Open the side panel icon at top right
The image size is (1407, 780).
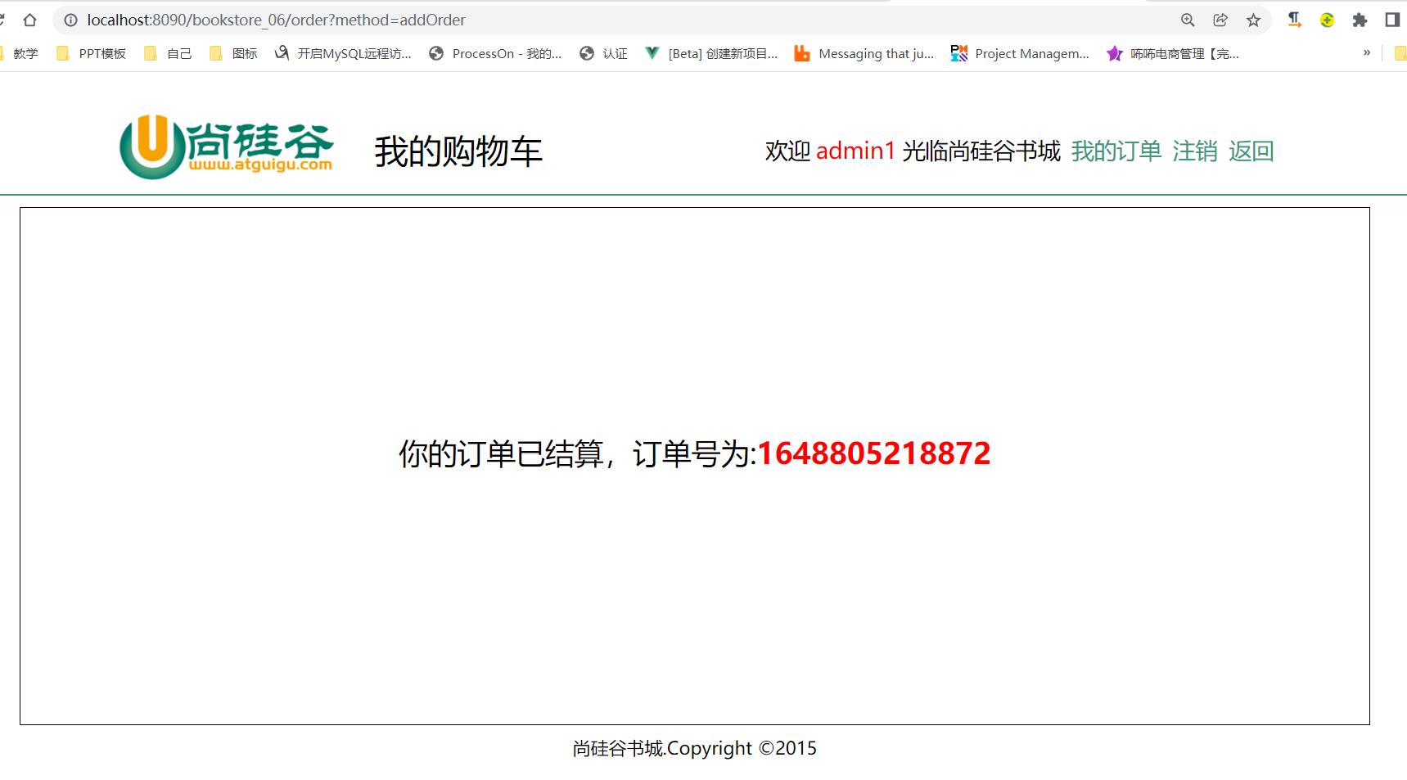[1394, 20]
